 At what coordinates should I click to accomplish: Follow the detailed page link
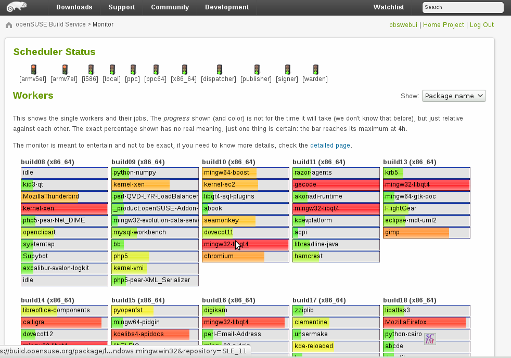330,145
